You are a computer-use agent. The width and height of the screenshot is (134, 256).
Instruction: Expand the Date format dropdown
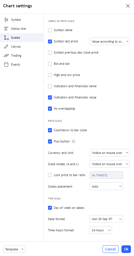(x=106, y=219)
